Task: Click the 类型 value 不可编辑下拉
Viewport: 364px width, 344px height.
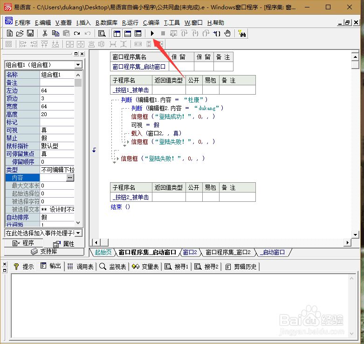Action: coord(57,170)
